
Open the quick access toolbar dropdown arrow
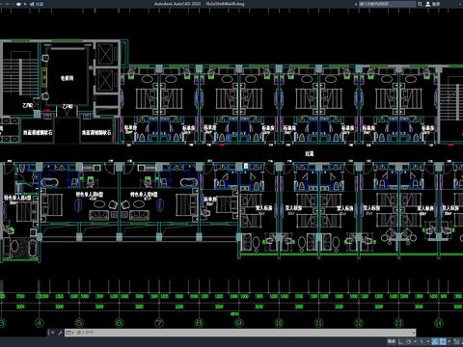click(x=25, y=4)
